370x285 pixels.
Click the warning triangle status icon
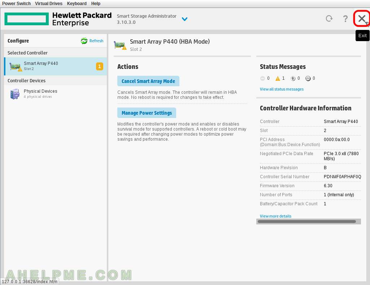pos(278,79)
